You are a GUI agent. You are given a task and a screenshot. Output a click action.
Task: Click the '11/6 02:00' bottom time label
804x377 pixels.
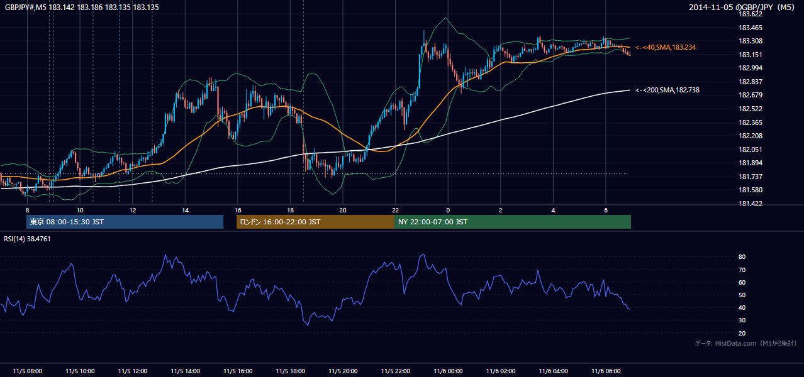(500, 371)
